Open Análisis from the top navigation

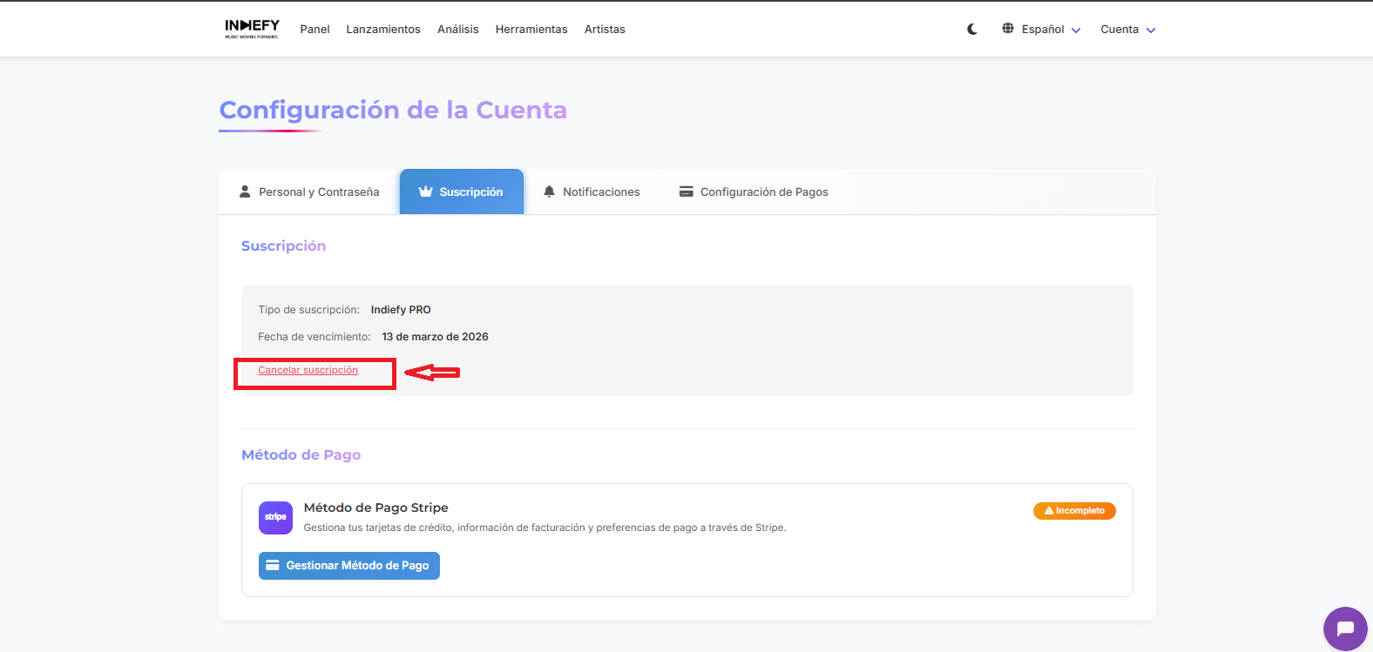[x=457, y=30]
